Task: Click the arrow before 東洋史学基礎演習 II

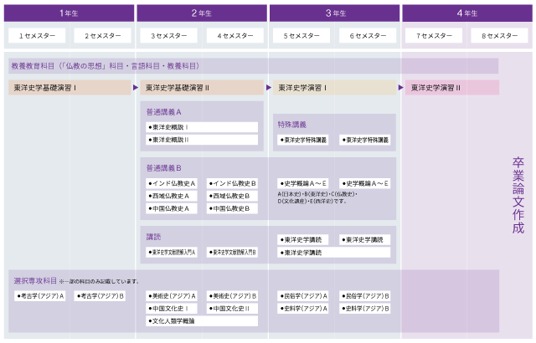Action: click(x=137, y=87)
